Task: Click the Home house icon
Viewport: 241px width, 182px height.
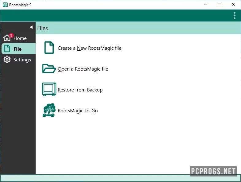Action: 7,38
